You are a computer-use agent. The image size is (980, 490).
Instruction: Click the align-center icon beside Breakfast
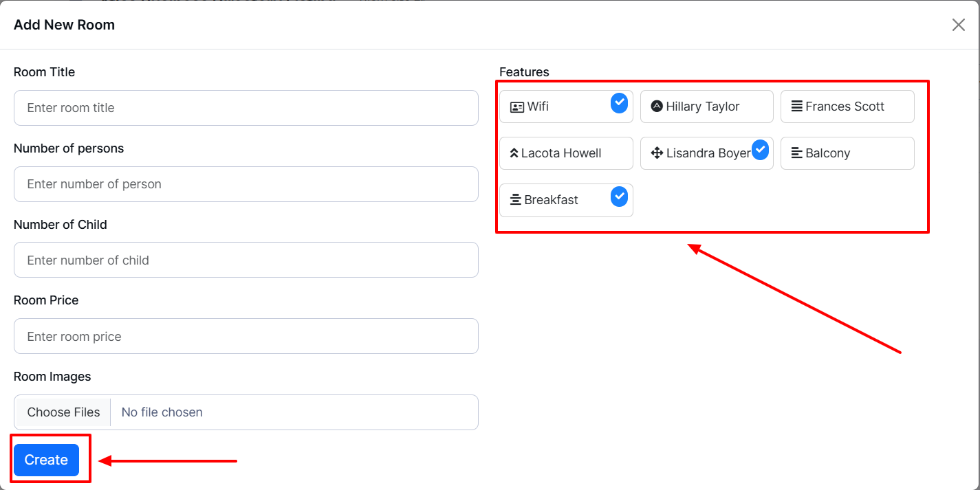(515, 200)
